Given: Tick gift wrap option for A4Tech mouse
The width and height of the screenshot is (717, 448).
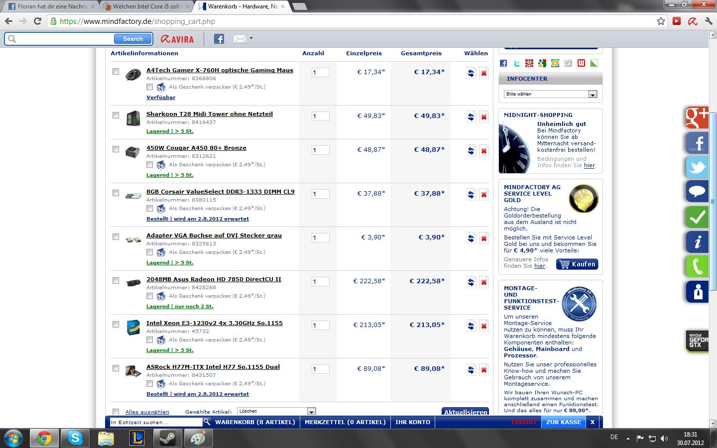Looking at the screenshot, I should pos(149,87).
